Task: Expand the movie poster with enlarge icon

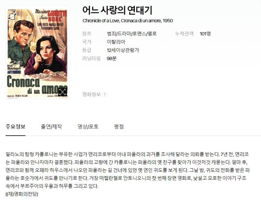Action: coord(63,92)
